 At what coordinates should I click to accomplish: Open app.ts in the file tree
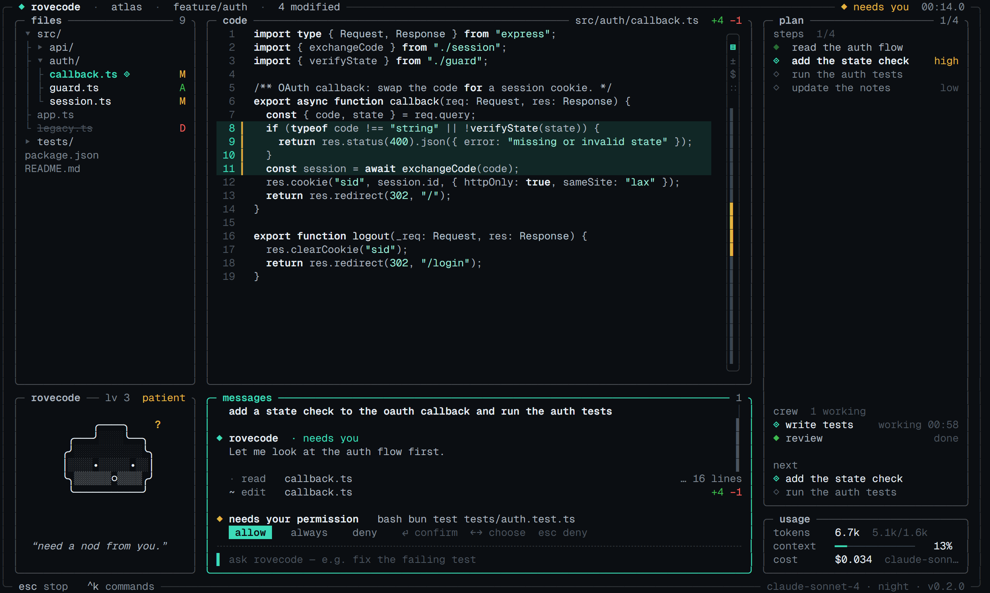[x=55, y=115]
